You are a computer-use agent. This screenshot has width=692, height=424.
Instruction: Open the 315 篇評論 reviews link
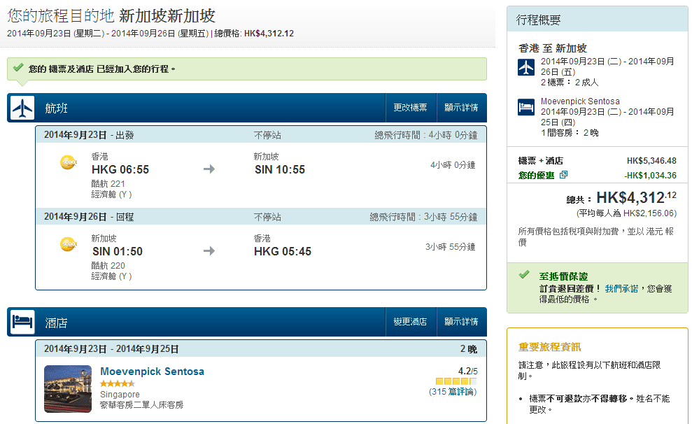pos(453,392)
